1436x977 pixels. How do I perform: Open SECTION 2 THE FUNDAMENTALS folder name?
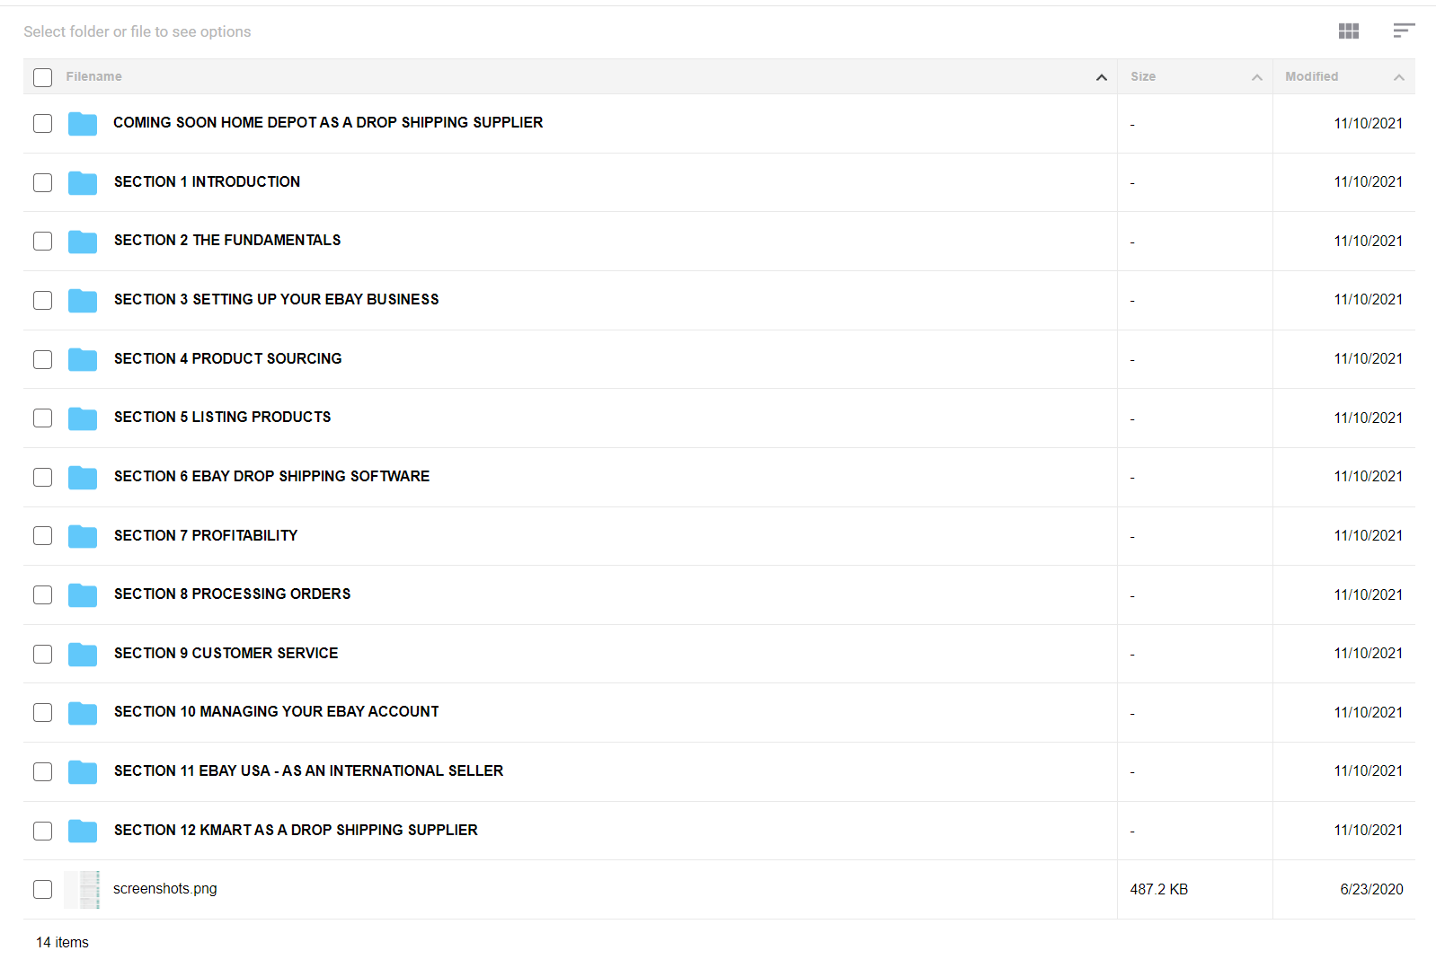tap(227, 240)
